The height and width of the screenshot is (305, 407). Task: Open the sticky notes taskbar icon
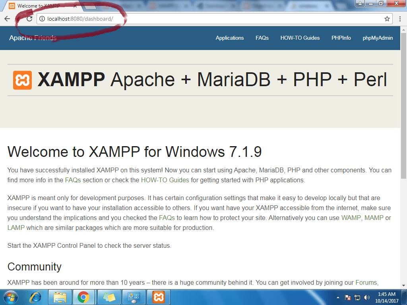109,297
